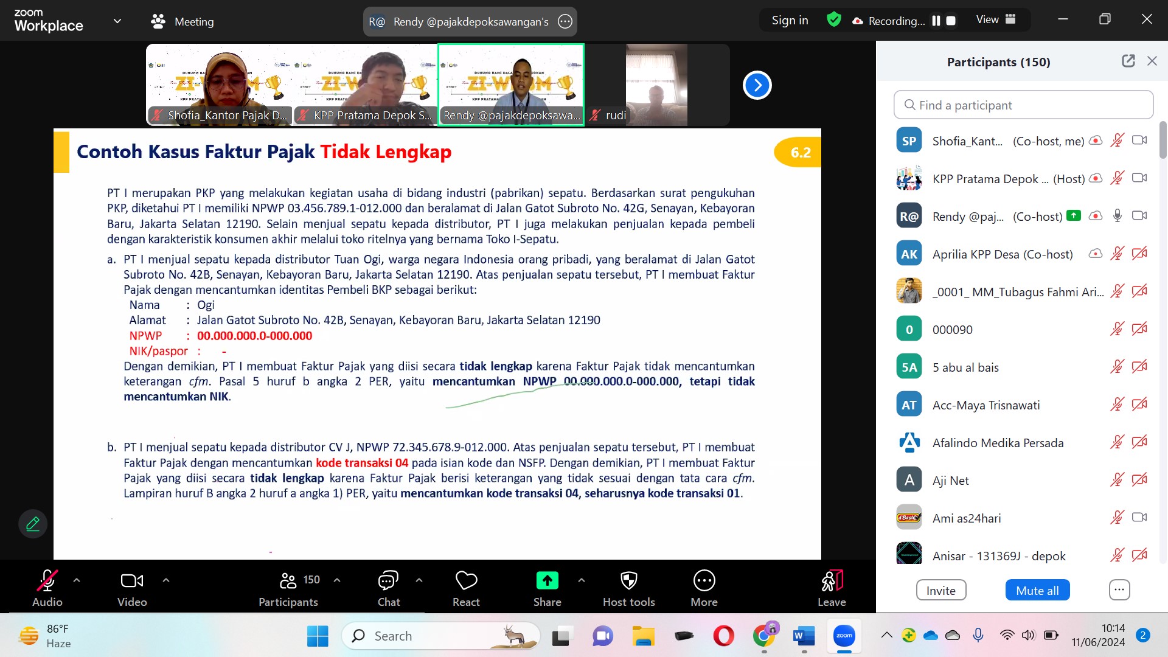Click the Find a participant field
Screen dimensions: 1168x657
click(x=1023, y=105)
